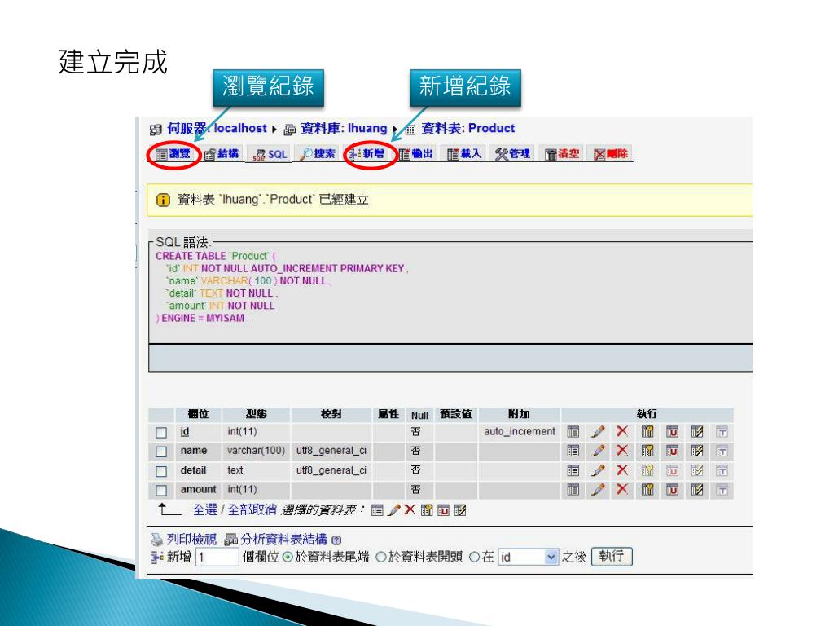Switch to the 載入 (Import) tab
This screenshot has width=834, height=626.
tap(463, 154)
